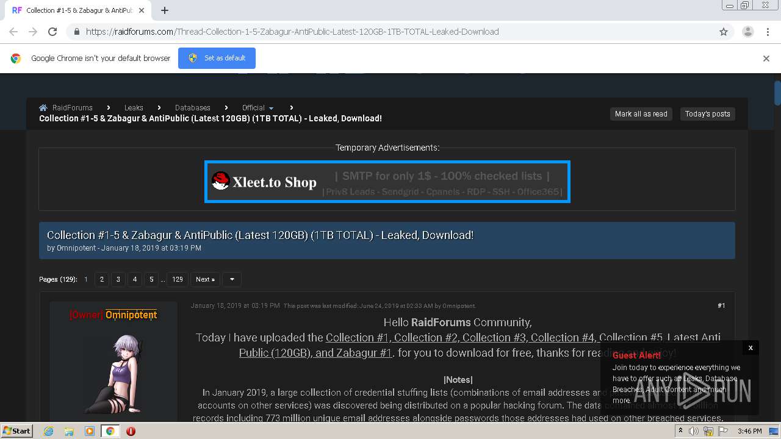Open the Opera taskbar icon
Image resolution: width=781 pixels, height=439 pixels.
(x=131, y=431)
